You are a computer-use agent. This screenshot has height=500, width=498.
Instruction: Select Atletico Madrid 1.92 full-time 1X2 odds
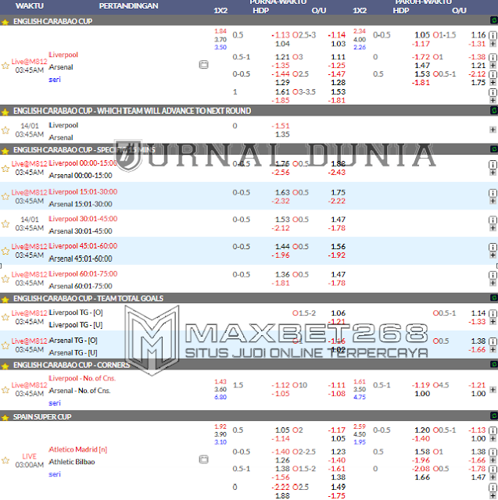(220, 427)
